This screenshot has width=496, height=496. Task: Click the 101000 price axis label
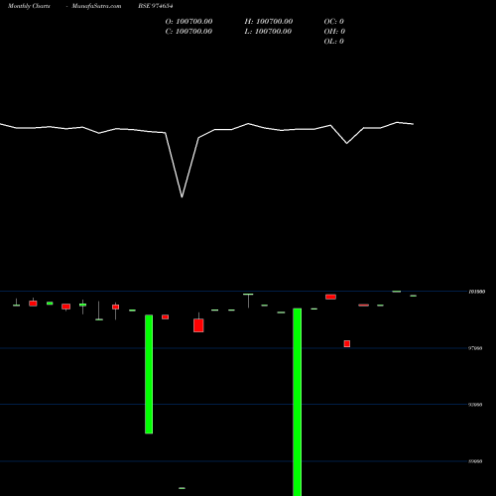[x=477, y=292]
